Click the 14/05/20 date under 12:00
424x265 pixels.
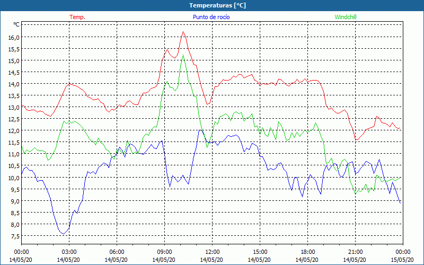211,260
